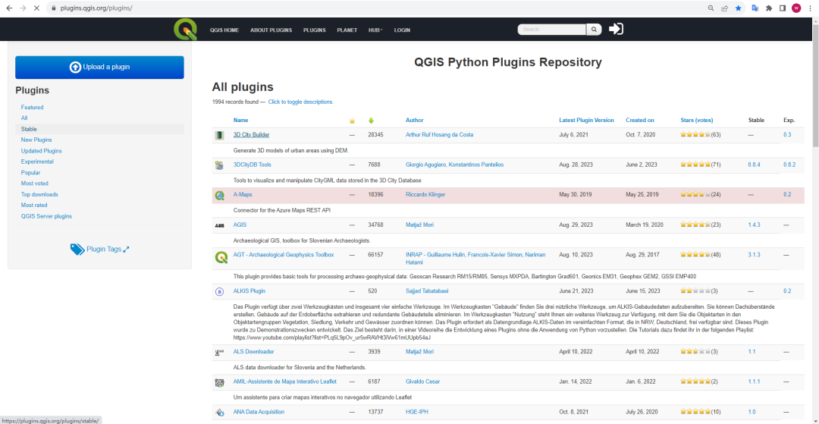This screenshot has width=819, height=424.
Task: Open the Plugin Tags link
Action: (x=100, y=250)
